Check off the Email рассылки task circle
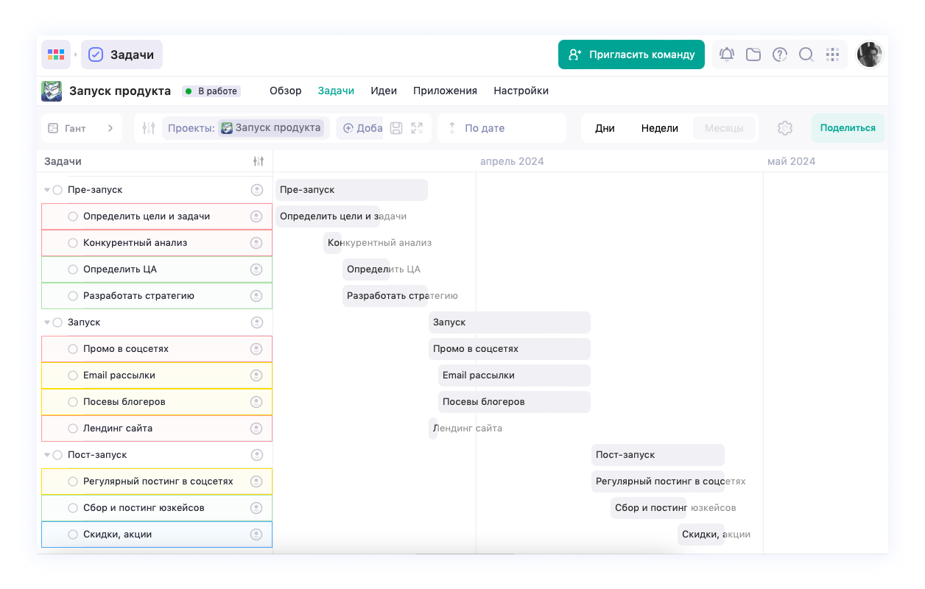The image size is (925, 589). [73, 375]
